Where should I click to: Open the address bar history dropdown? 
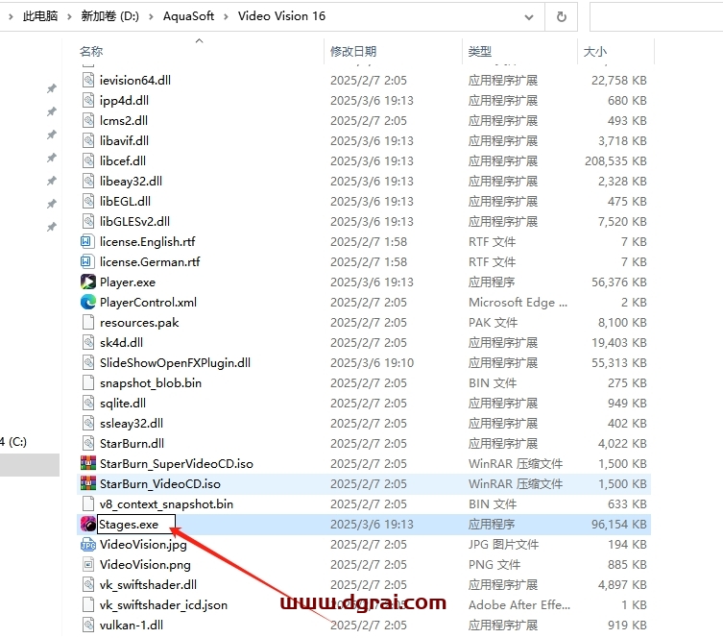coord(529,17)
